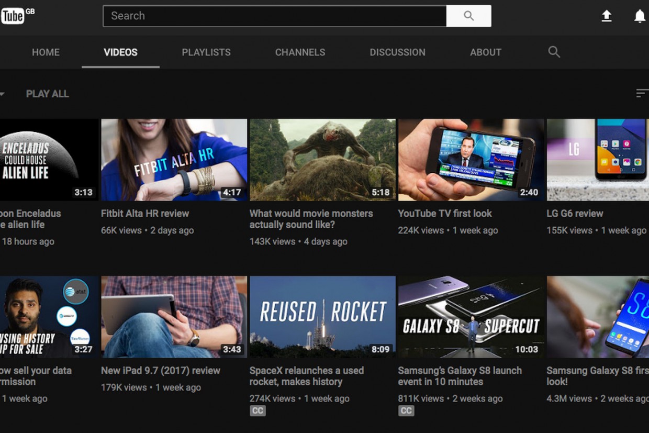Click the New iPad 9.7 (2017) review title

coord(161,371)
